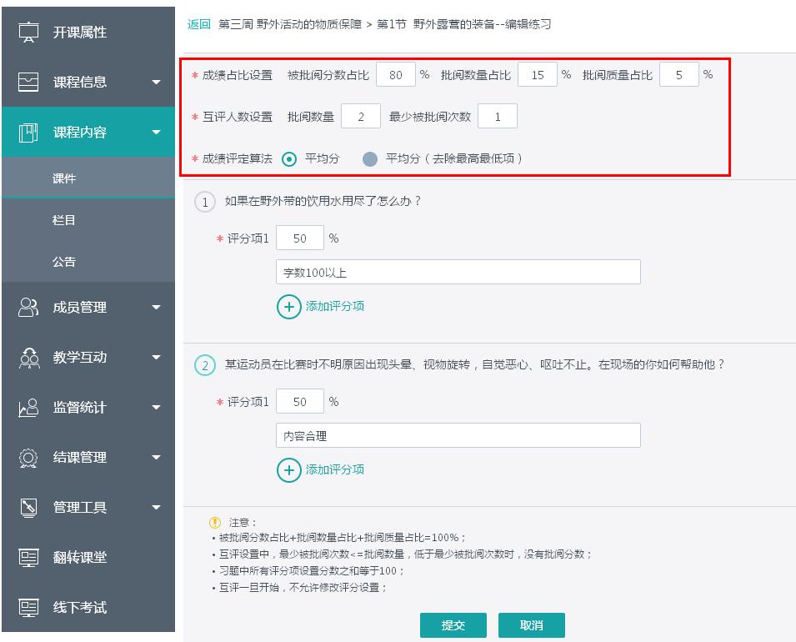Click the 成员管理 people icon
796x642 pixels.
(x=28, y=307)
